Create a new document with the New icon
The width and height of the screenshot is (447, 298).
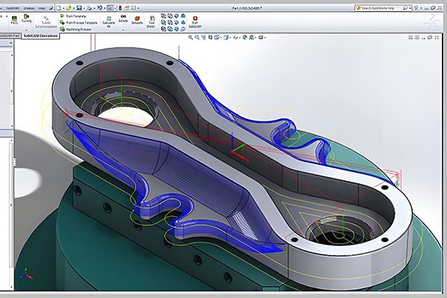click(x=59, y=8)
